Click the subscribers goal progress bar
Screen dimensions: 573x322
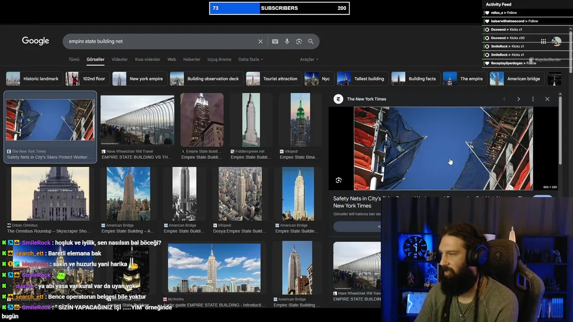[279, 8]
